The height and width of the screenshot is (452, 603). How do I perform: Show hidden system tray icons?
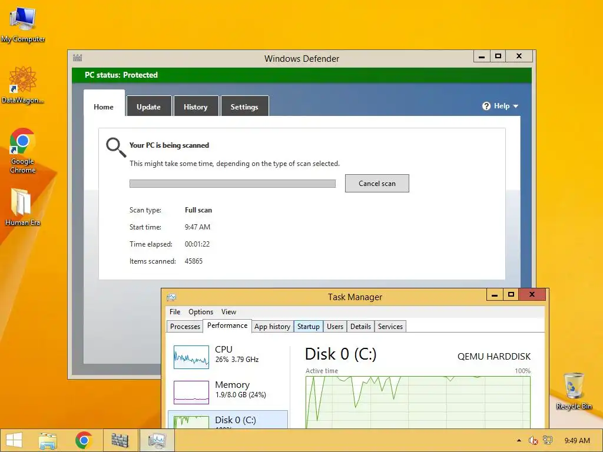click(519, 440)
